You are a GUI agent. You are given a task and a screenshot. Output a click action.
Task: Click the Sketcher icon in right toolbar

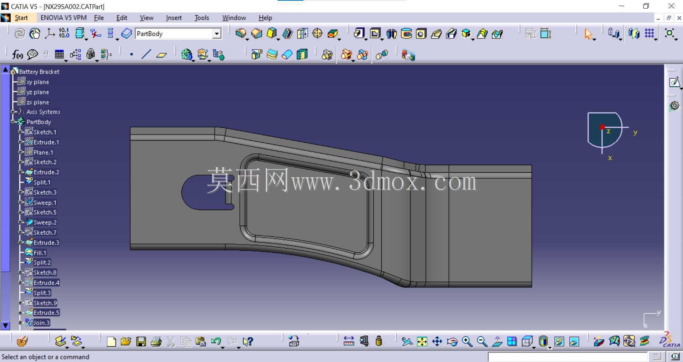pos(674,82)
